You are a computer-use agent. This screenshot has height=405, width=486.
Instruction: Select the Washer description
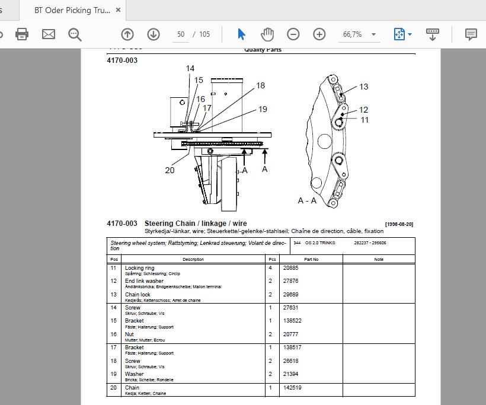[134, 374]
